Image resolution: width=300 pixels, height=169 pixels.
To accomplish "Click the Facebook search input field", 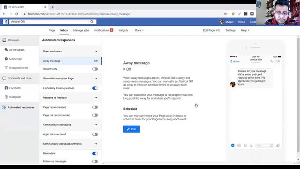I will click(x=50, y=22).
